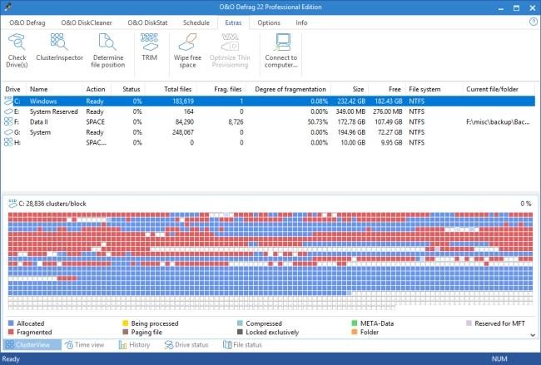Viewport: 541px width, 365px height.
Task: Click the H: drive icon
Action: pyautogui.click(x=8, y=142)
